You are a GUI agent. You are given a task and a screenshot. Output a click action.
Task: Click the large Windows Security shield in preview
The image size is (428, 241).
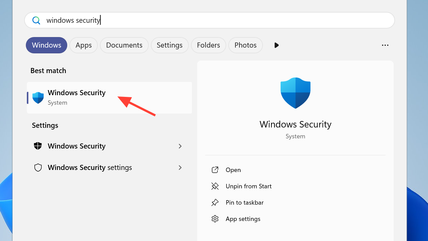295,93
